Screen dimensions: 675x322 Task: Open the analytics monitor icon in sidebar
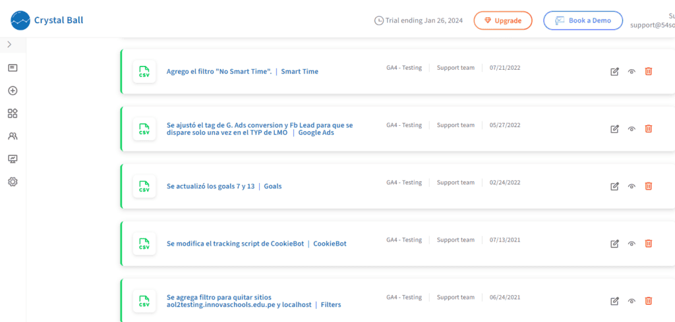13,159
